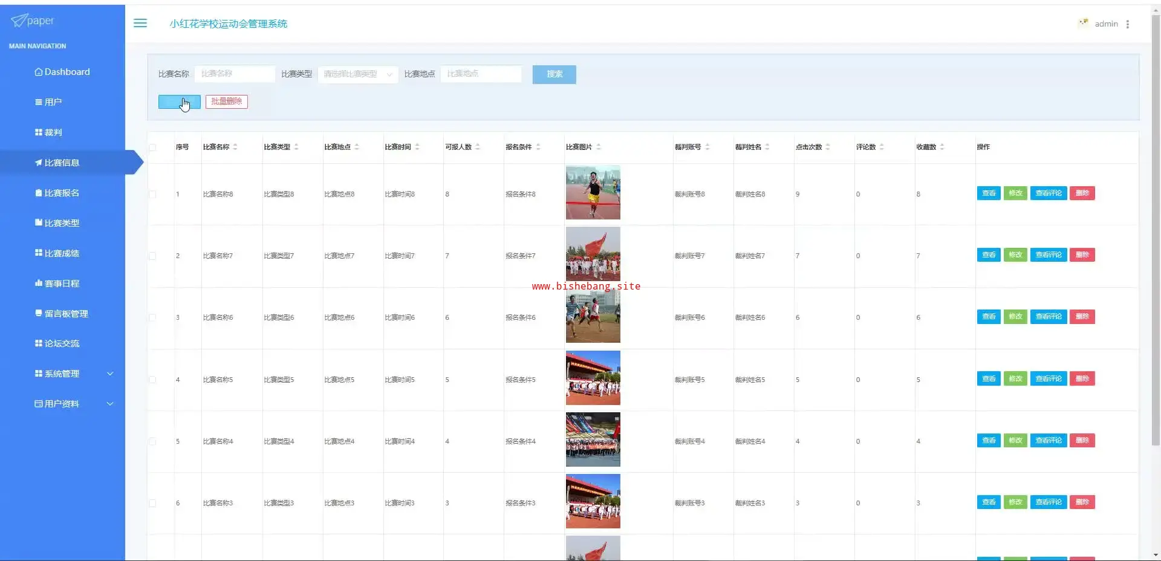1161x561 pixels.
Task: Click the sort arrows on 比赛名称 column
Action: pyautogui.click(x=235, y=147)
